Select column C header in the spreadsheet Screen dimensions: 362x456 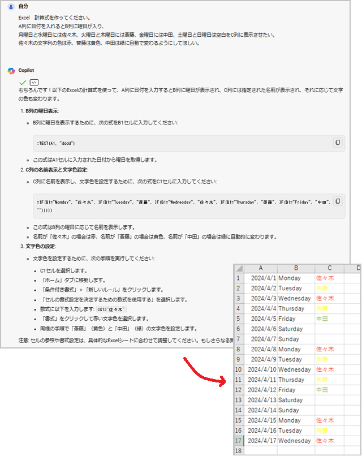329,268
